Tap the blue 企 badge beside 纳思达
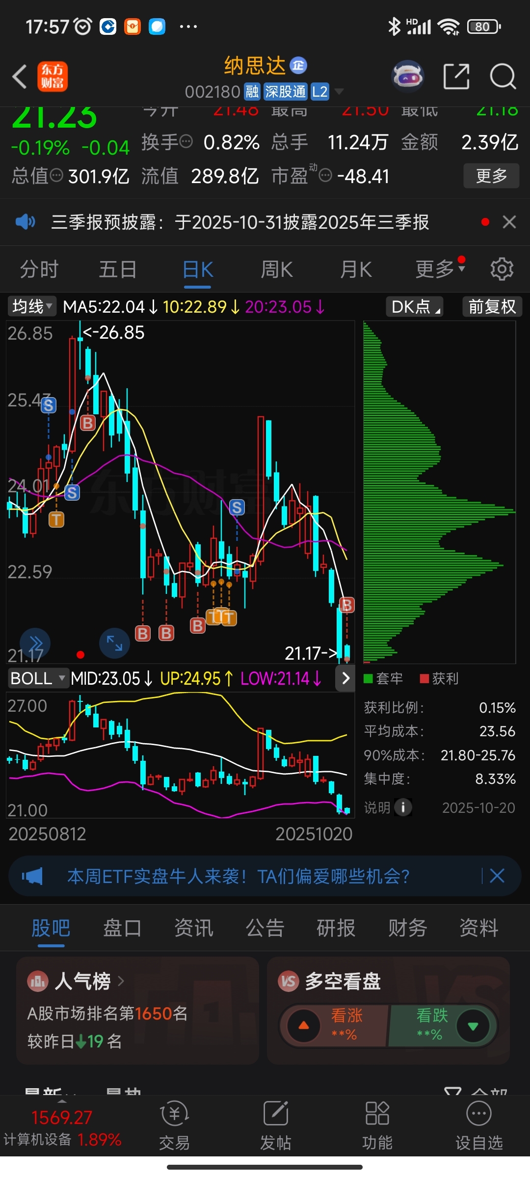This screenshot has height=1178, width=530. 298,65
